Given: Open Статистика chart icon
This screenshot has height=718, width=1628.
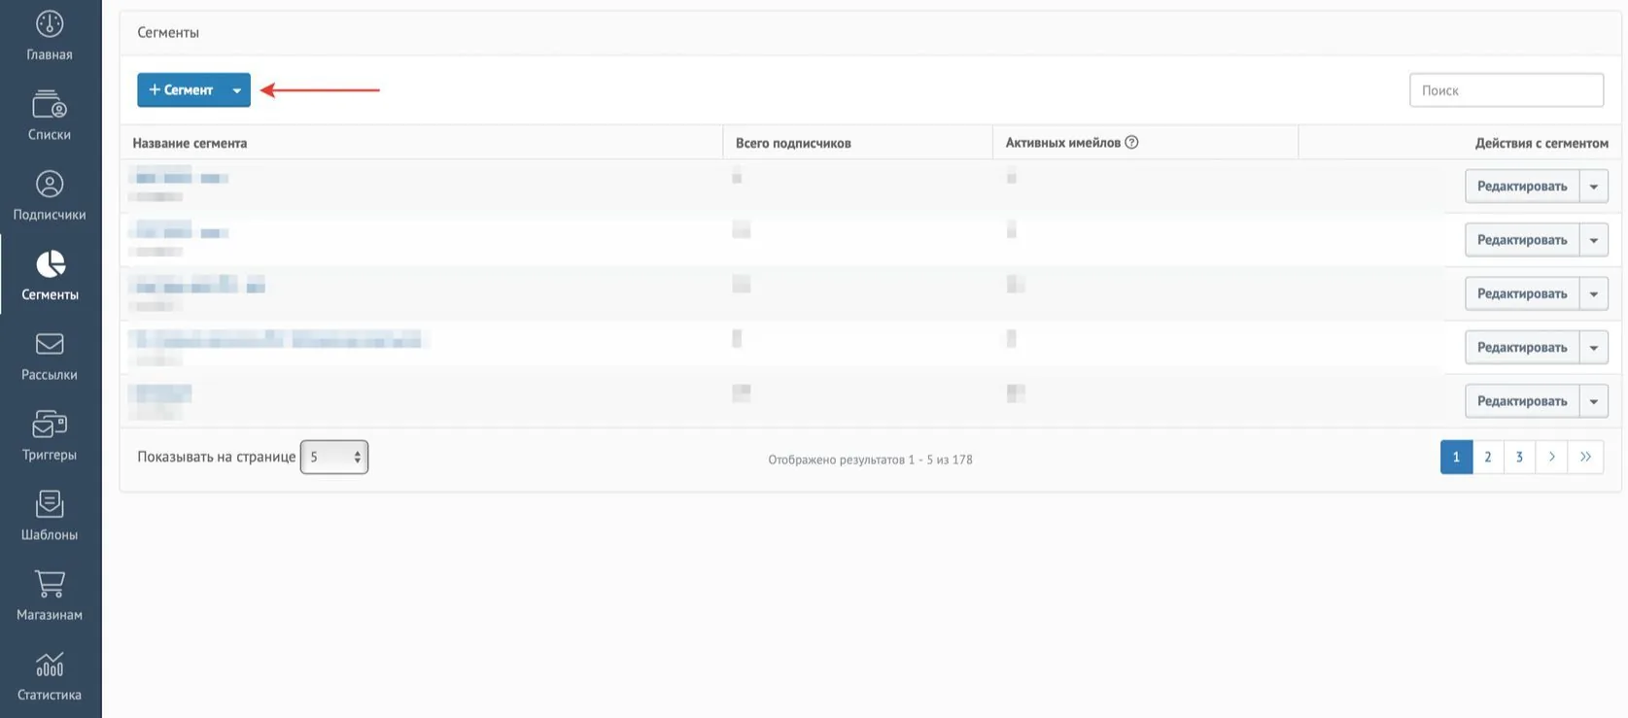Looking at the screenshot, I should tap(50, 665).
